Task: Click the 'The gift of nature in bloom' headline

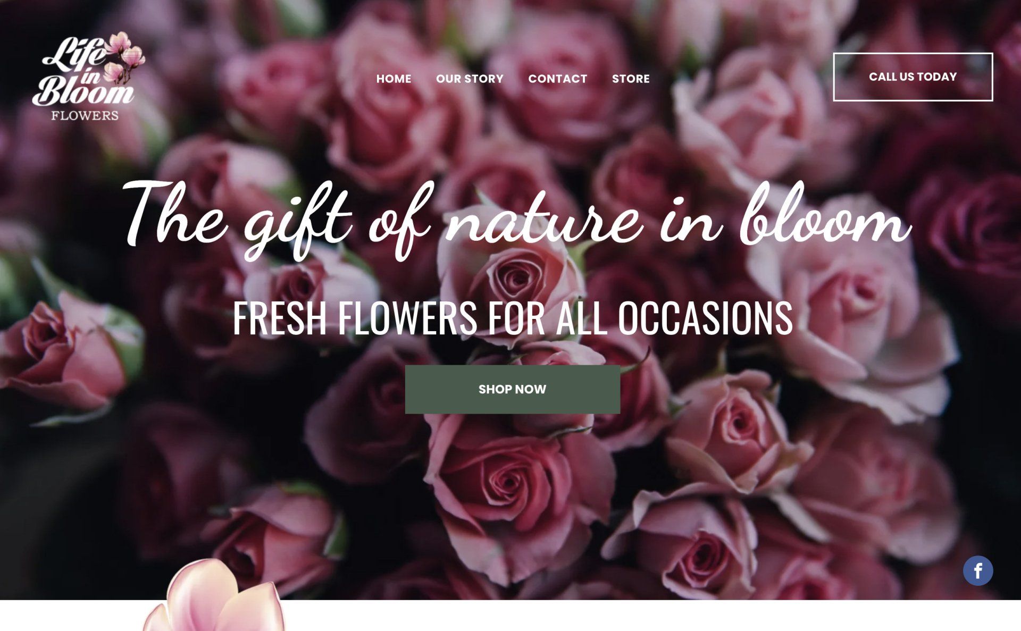Action: point(517,220)
